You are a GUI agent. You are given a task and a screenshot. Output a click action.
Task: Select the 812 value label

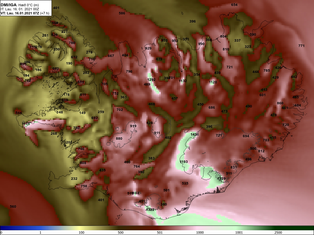point(261,151)
